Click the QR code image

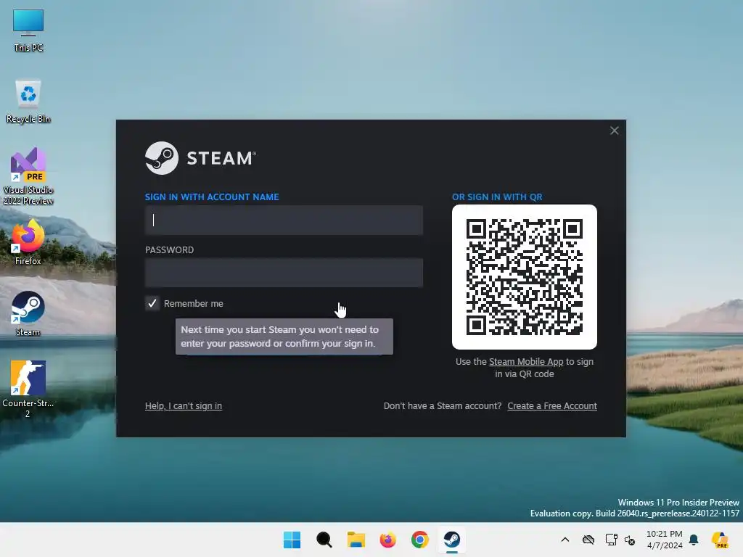click(x=525, y=277)
